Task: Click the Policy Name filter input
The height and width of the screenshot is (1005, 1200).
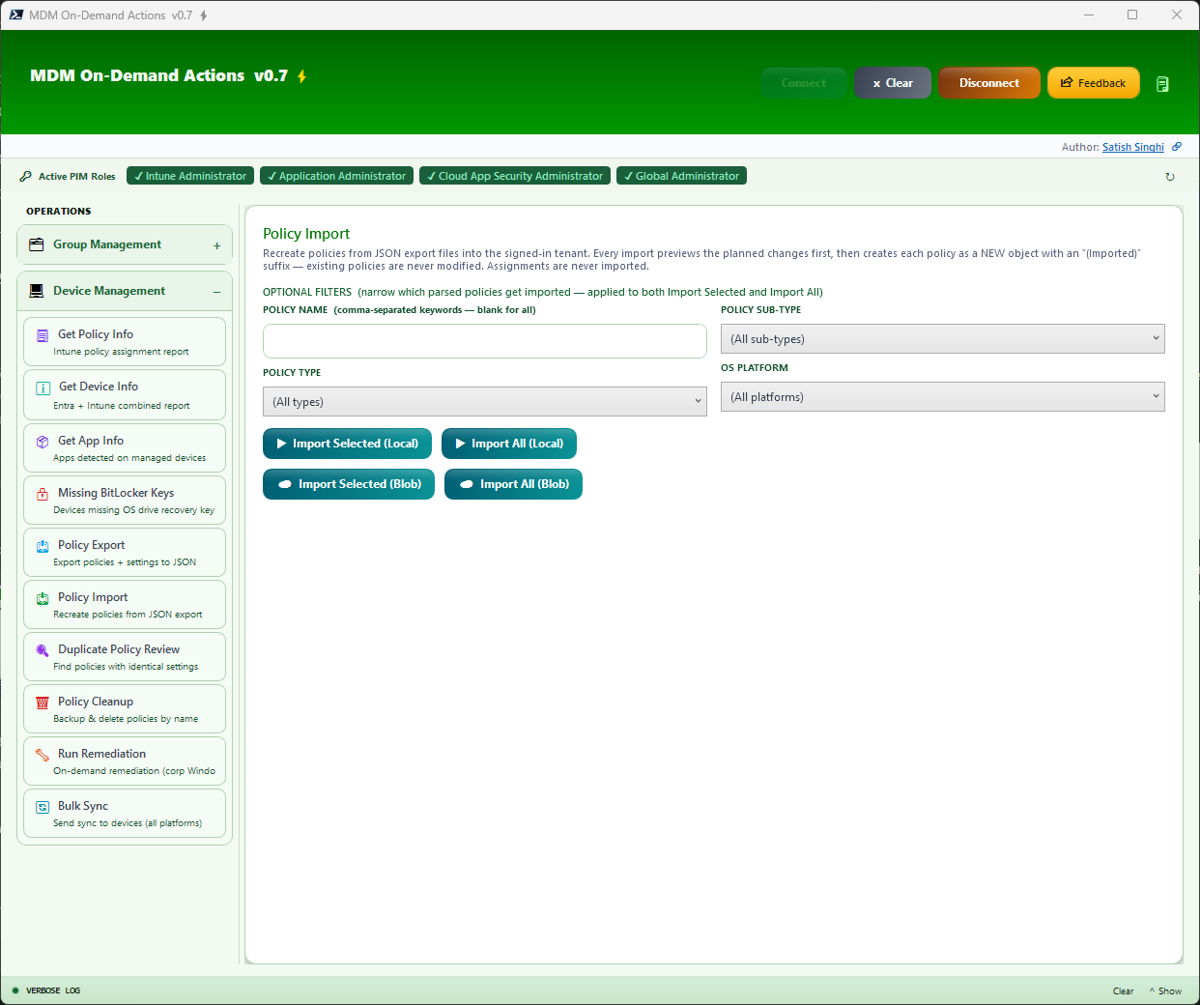Action: [484, 341]
